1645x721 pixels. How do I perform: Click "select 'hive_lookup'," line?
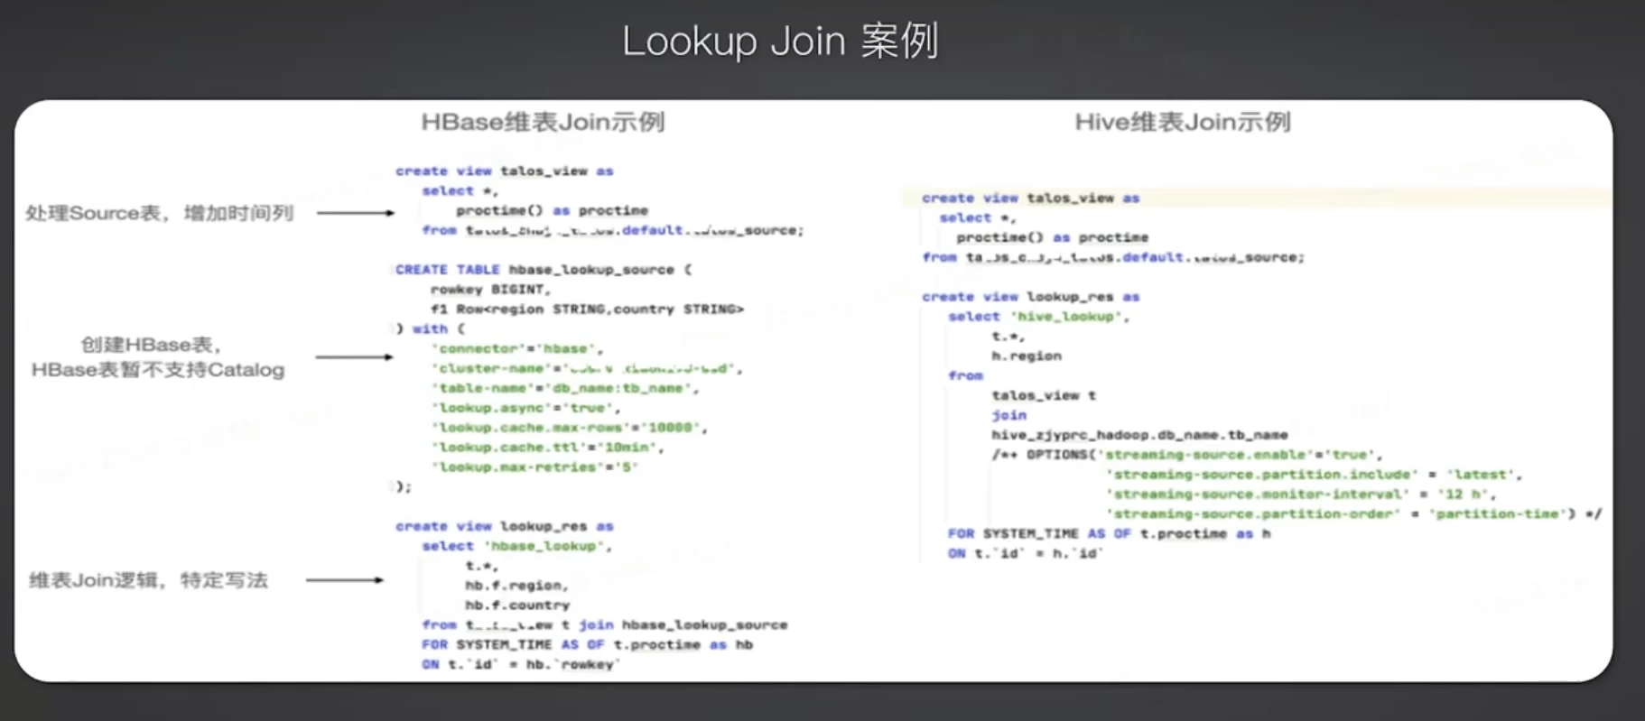pyautogui.click(x=1038, y=317)
